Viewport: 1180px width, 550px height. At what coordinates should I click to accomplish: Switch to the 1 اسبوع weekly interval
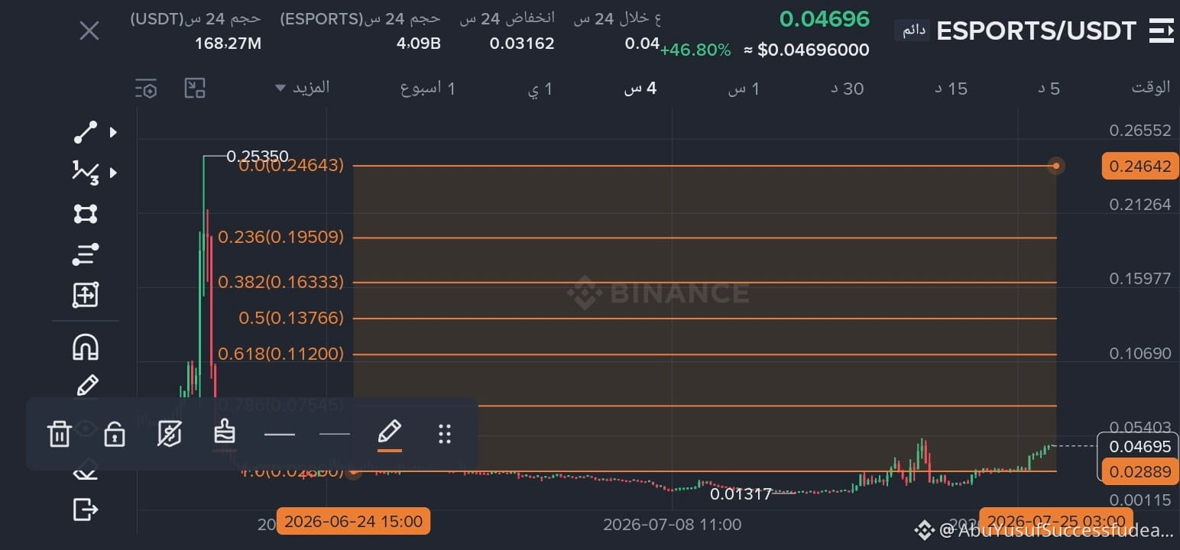tap(428, 89)
